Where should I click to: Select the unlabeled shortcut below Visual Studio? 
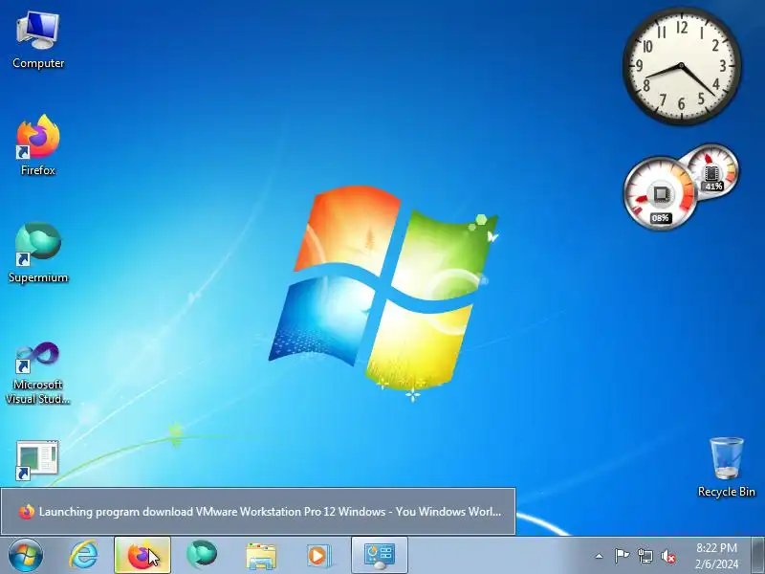click(37, 460)
